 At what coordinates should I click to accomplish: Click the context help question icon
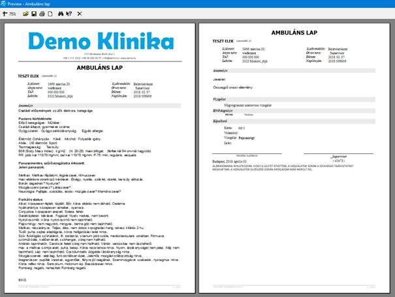click(x=69, y=14)
